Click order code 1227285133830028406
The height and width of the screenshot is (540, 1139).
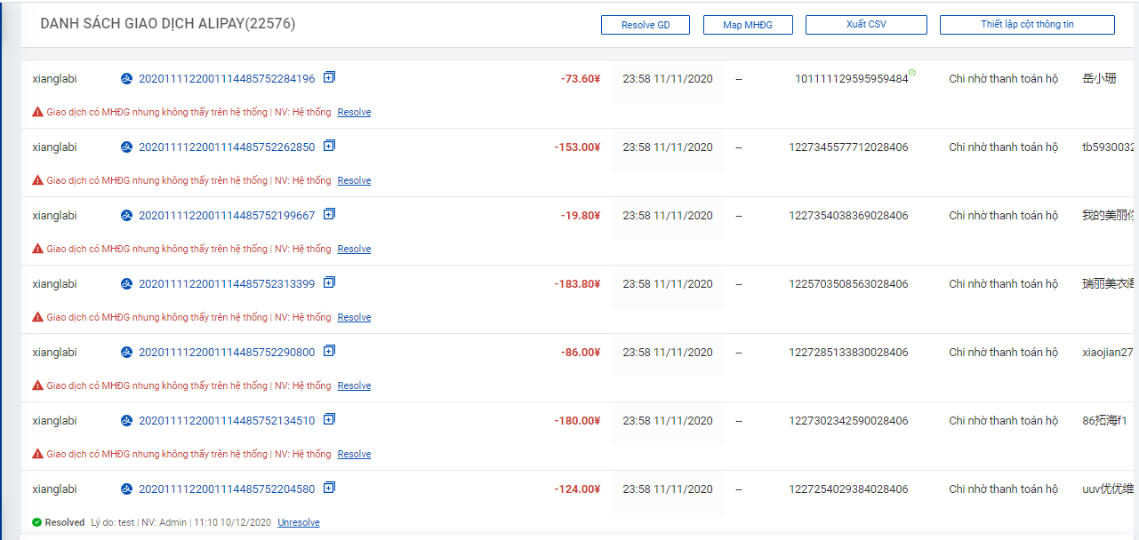click(848, 353)
